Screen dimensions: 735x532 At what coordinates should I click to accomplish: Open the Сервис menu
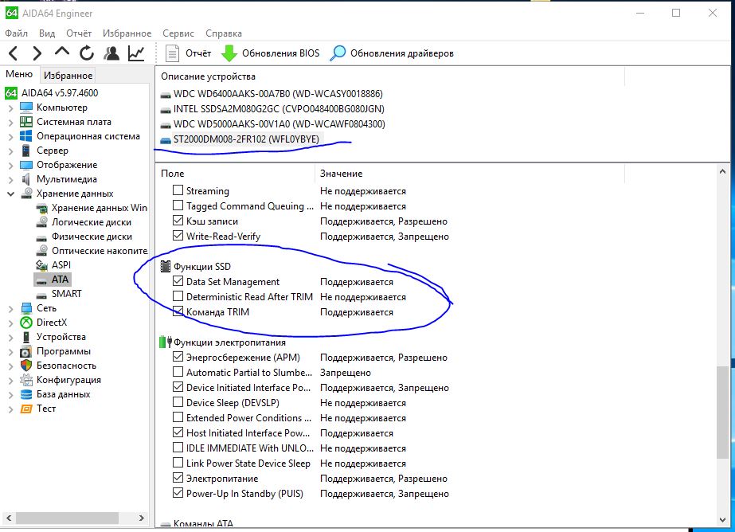point(178,33)
